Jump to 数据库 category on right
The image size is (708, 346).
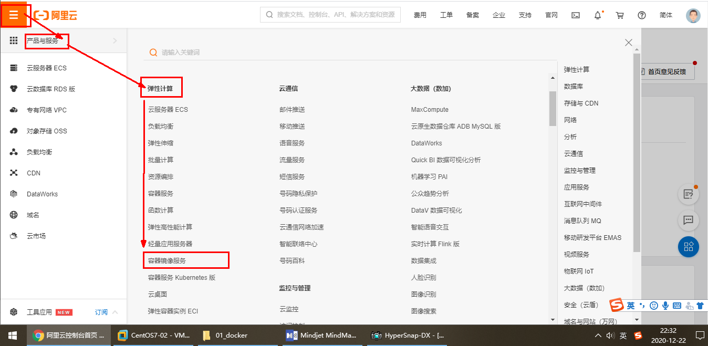coord(574,86)
